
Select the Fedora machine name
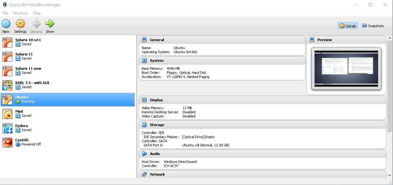point(22,125)
